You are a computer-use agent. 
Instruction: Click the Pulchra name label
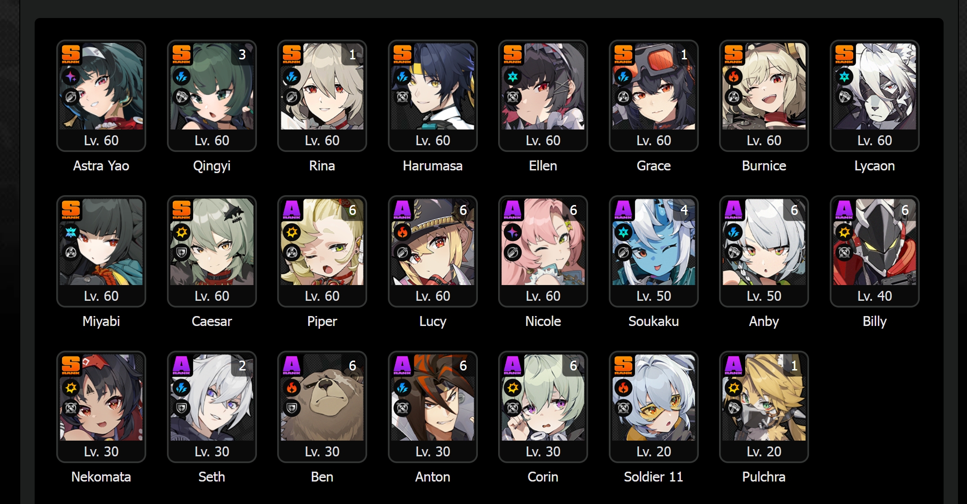click(764, 477)
